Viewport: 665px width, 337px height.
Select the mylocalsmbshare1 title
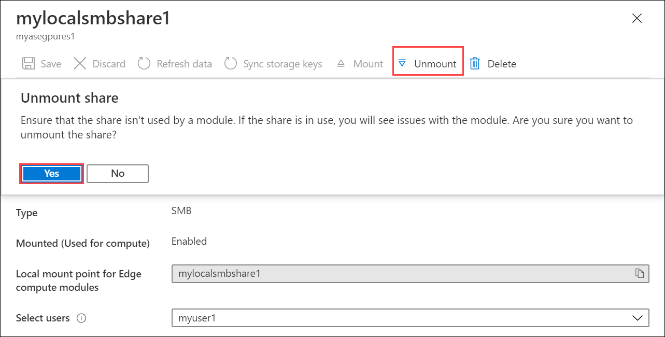click(93, 19)
